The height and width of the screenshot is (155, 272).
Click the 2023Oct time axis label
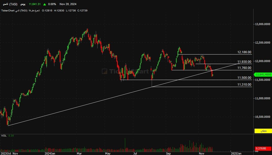(x=6, y=154)
